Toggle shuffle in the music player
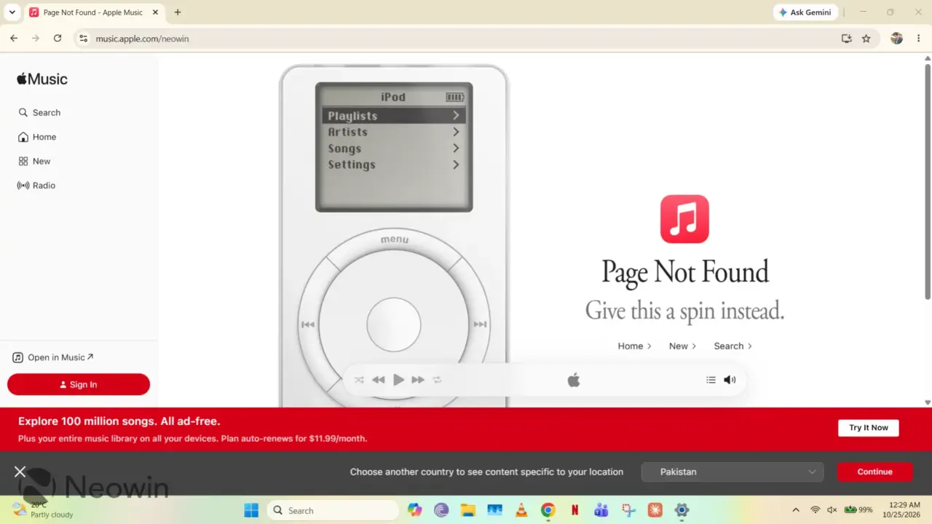 [x=359, y=380]
